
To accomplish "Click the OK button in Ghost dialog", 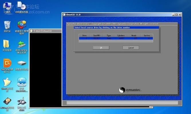I will [101, 48].
